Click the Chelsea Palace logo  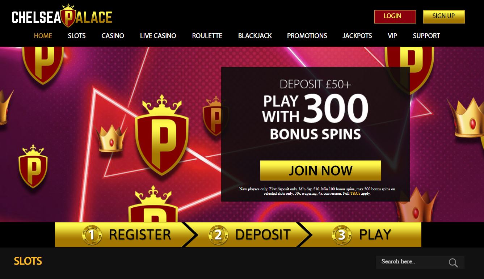pos(62,16)
